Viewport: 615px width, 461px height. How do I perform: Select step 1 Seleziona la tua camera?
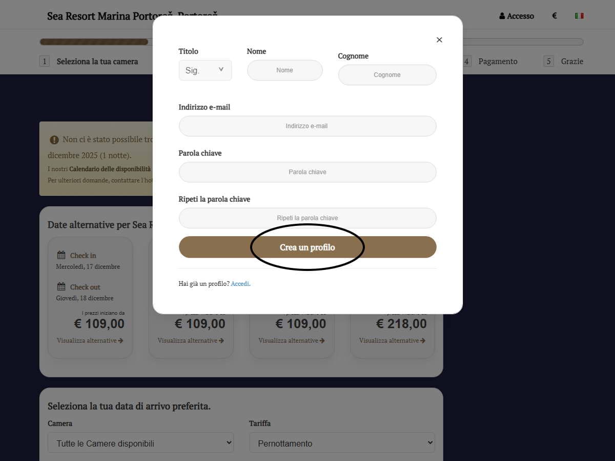coord(97,61)
